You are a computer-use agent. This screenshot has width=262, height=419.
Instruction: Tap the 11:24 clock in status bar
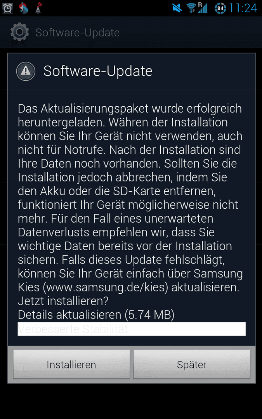(243, 8)
